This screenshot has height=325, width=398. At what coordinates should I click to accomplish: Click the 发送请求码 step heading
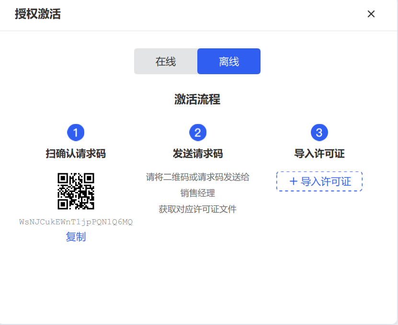(198, 154)
